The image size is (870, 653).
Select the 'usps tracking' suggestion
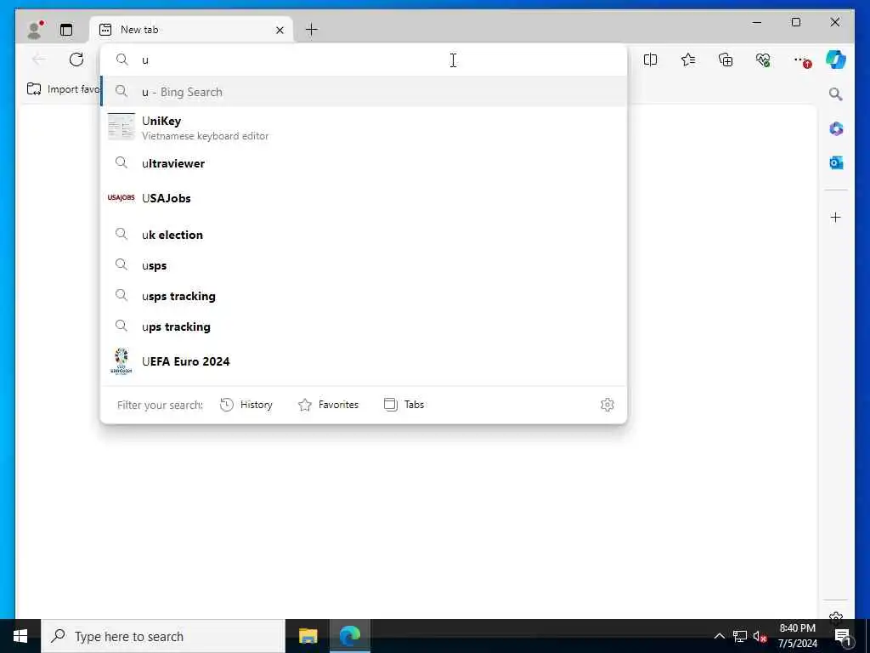(364, 296)
